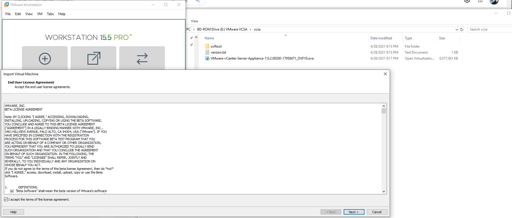Screen dimensions: 512x218
Task: Click Next in the Import Virtual Machine dialog
Action: 354,212
